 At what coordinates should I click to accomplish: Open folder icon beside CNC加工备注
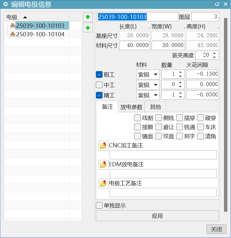tap(103, 146)
